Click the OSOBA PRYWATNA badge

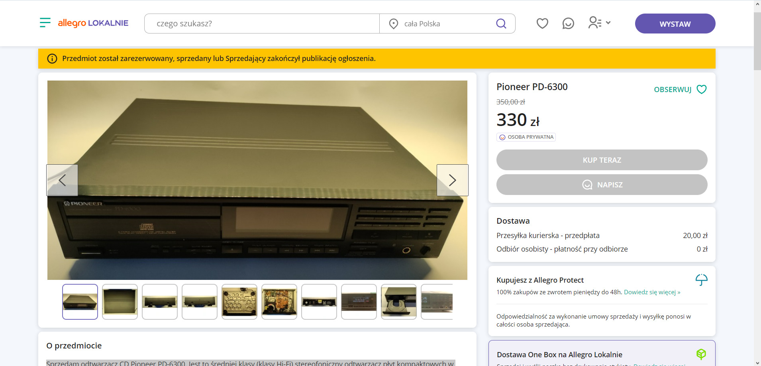click(x=526, y=137)
